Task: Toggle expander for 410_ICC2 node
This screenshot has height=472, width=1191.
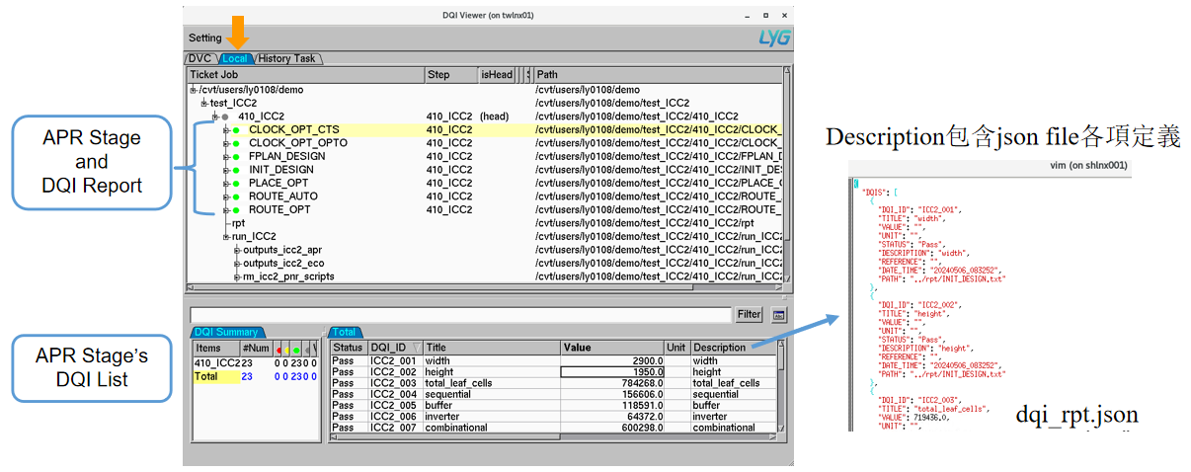Action: coord(215,117)
